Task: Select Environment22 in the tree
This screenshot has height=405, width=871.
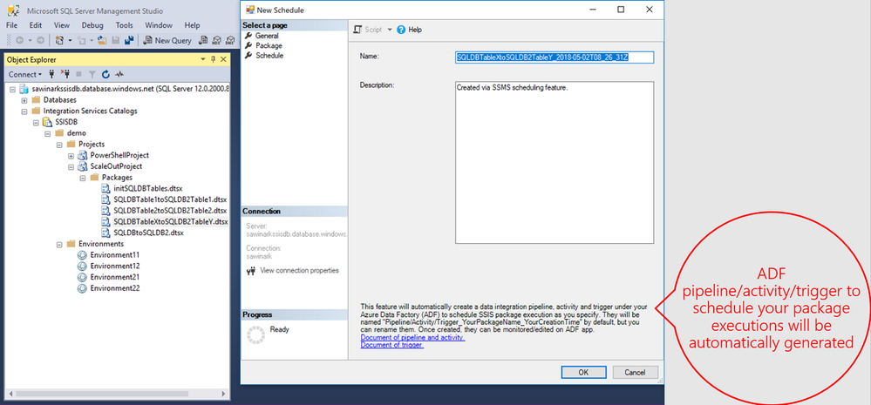Action: point(115,288)
